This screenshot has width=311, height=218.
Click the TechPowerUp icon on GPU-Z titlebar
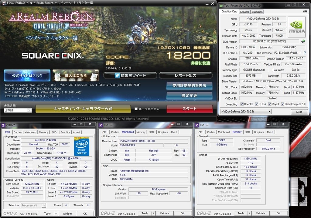click(x=221, y=5)
